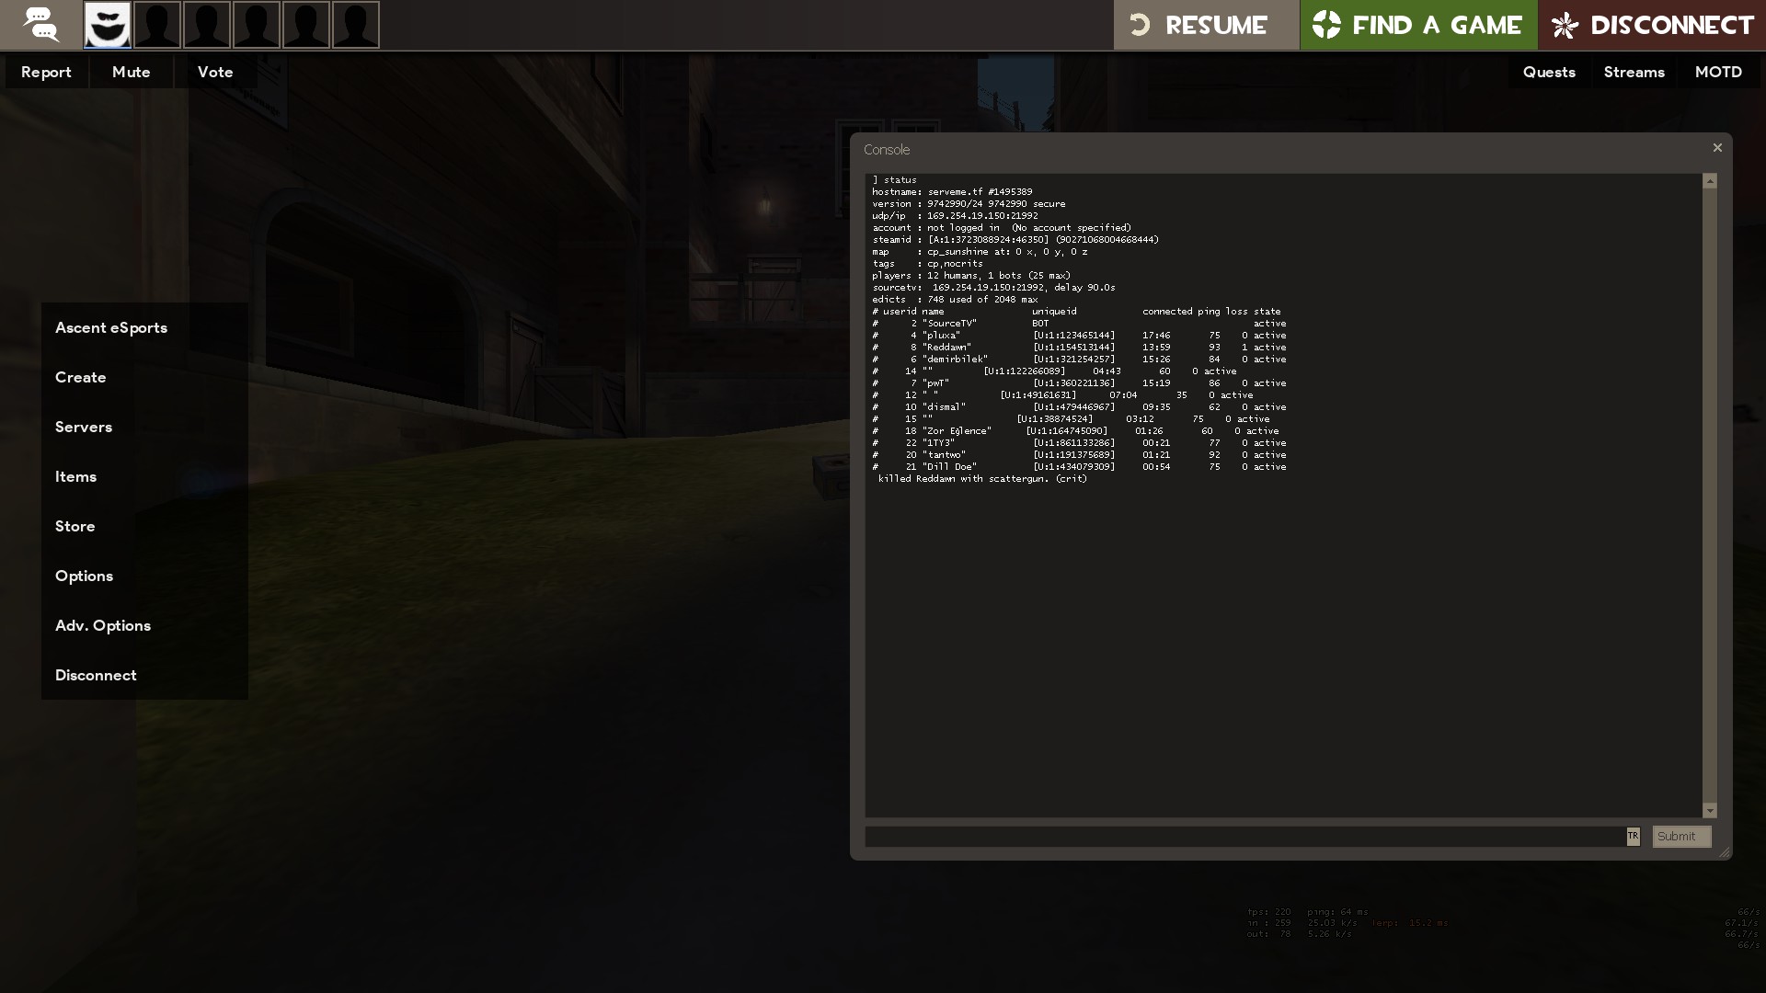
Task: Click the TR language indicator icon
Action: (x=1633, y=836)
